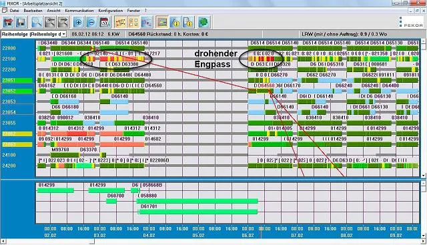Screen dimensions: 427x245
Task: Click the date label 04.02 on timeline
Action: [149, 235]
